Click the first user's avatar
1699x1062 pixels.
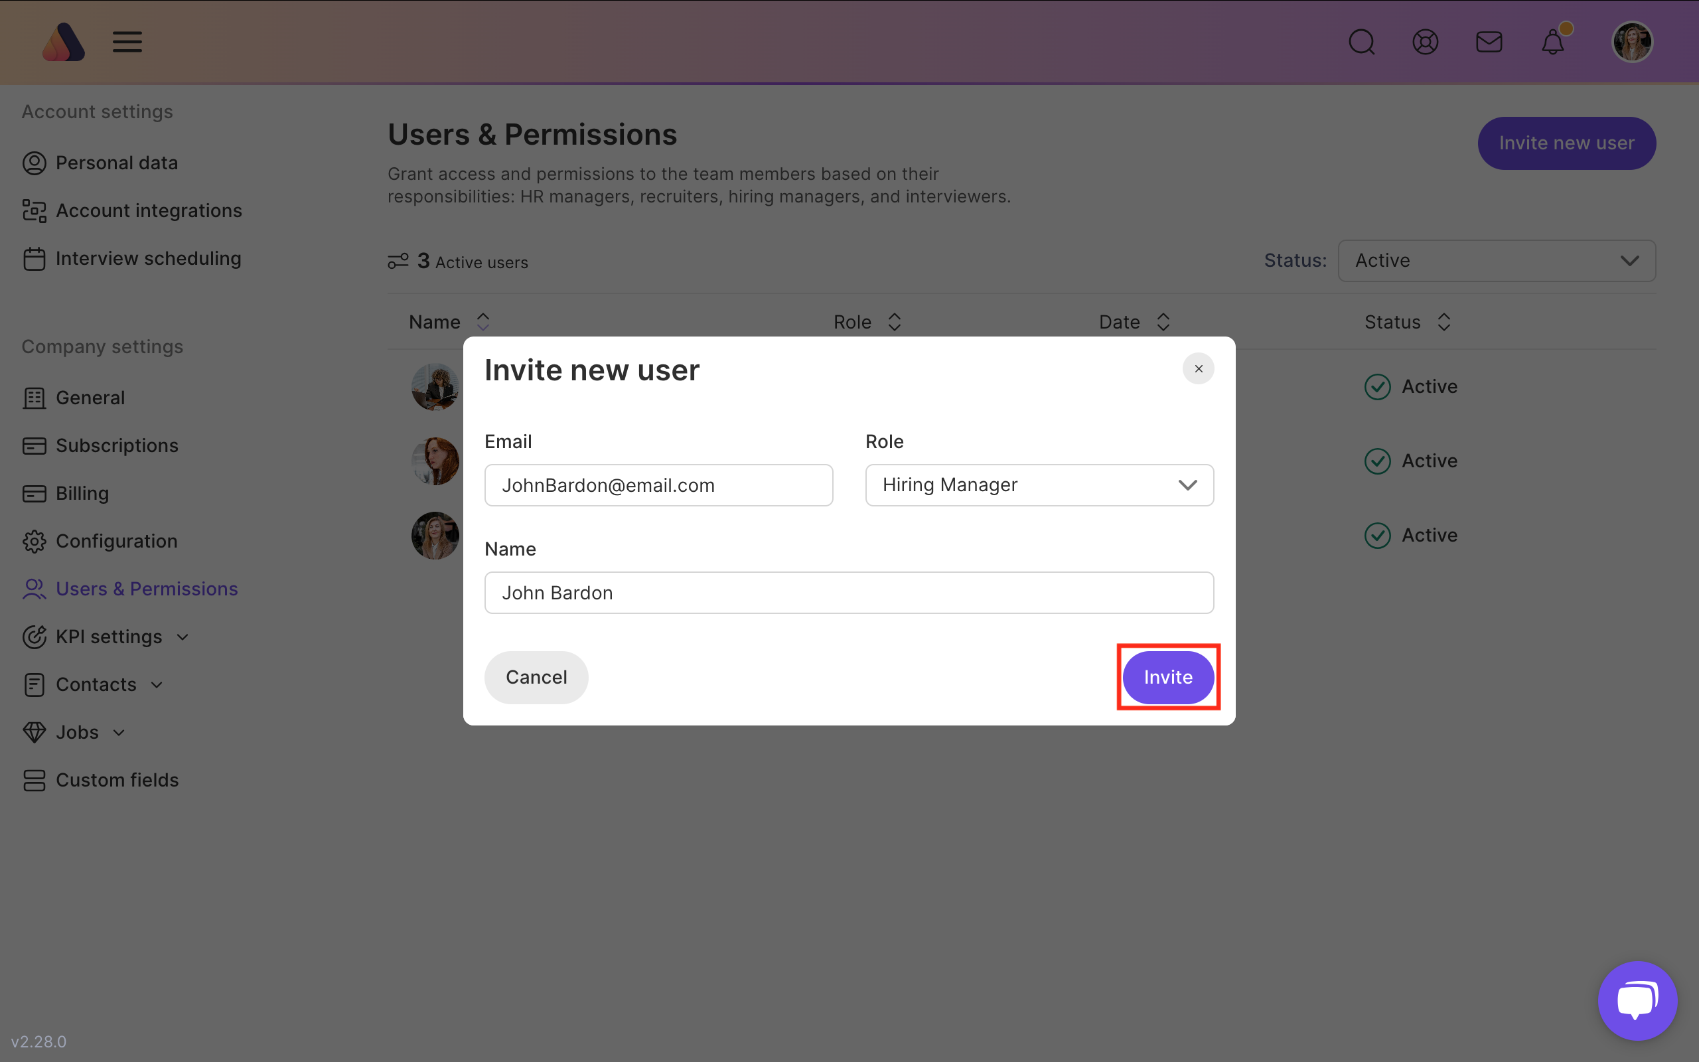coord(435,386)
